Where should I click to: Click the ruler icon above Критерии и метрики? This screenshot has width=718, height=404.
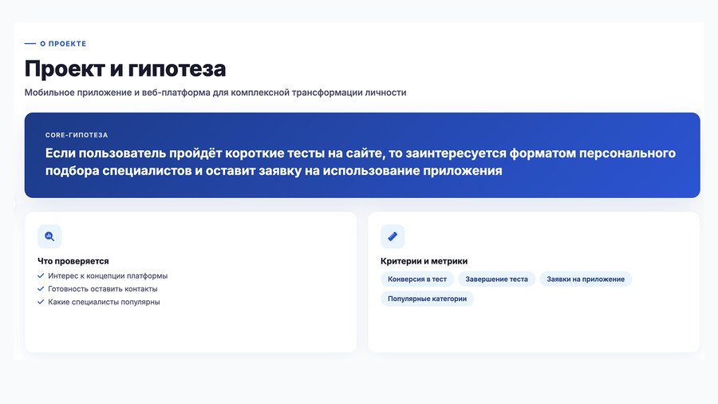[x=393, y=236]
